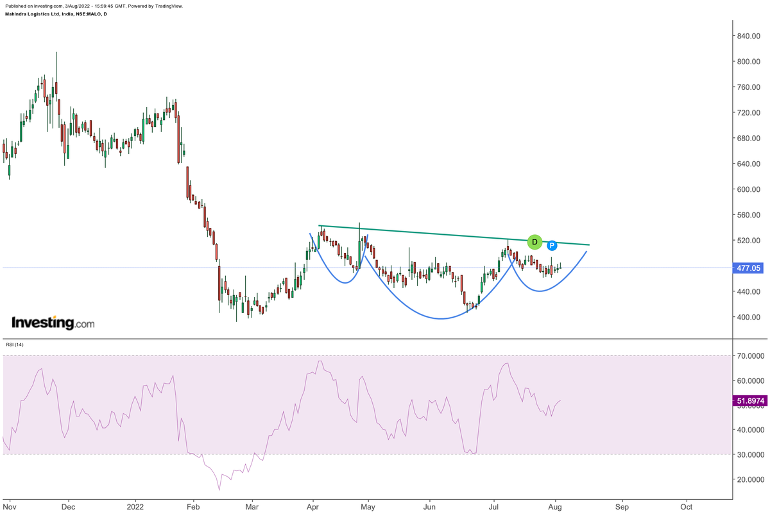Click the Published on Investing.com header text
This screenshot has width=770, height=514.
click(94, 6)
